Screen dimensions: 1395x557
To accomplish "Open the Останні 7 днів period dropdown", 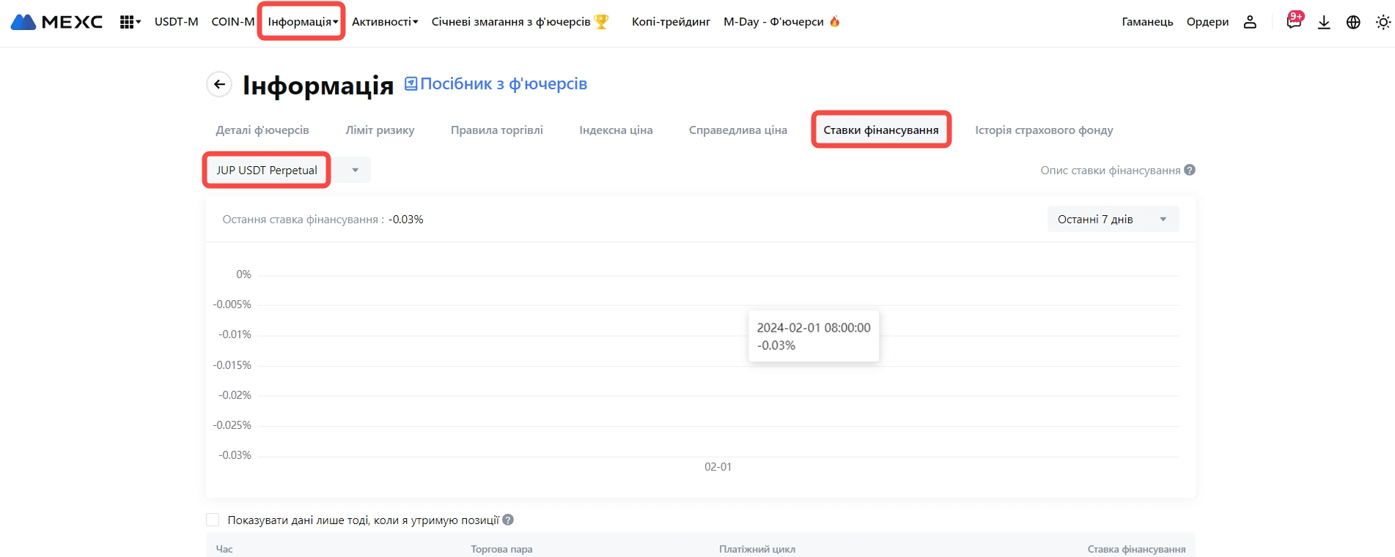I will pyautogui.click(x=1113, y=220).
